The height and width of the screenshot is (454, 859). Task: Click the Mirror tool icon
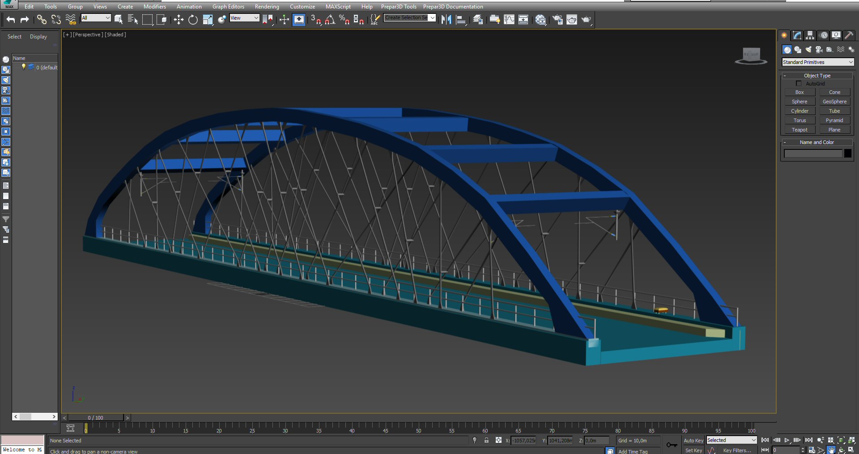pos(446,20)
